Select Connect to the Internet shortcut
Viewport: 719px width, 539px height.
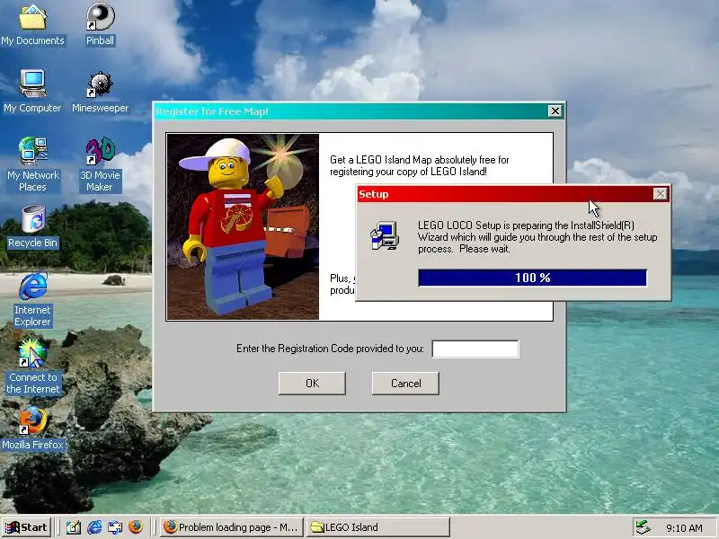click(x=32, y=367)
